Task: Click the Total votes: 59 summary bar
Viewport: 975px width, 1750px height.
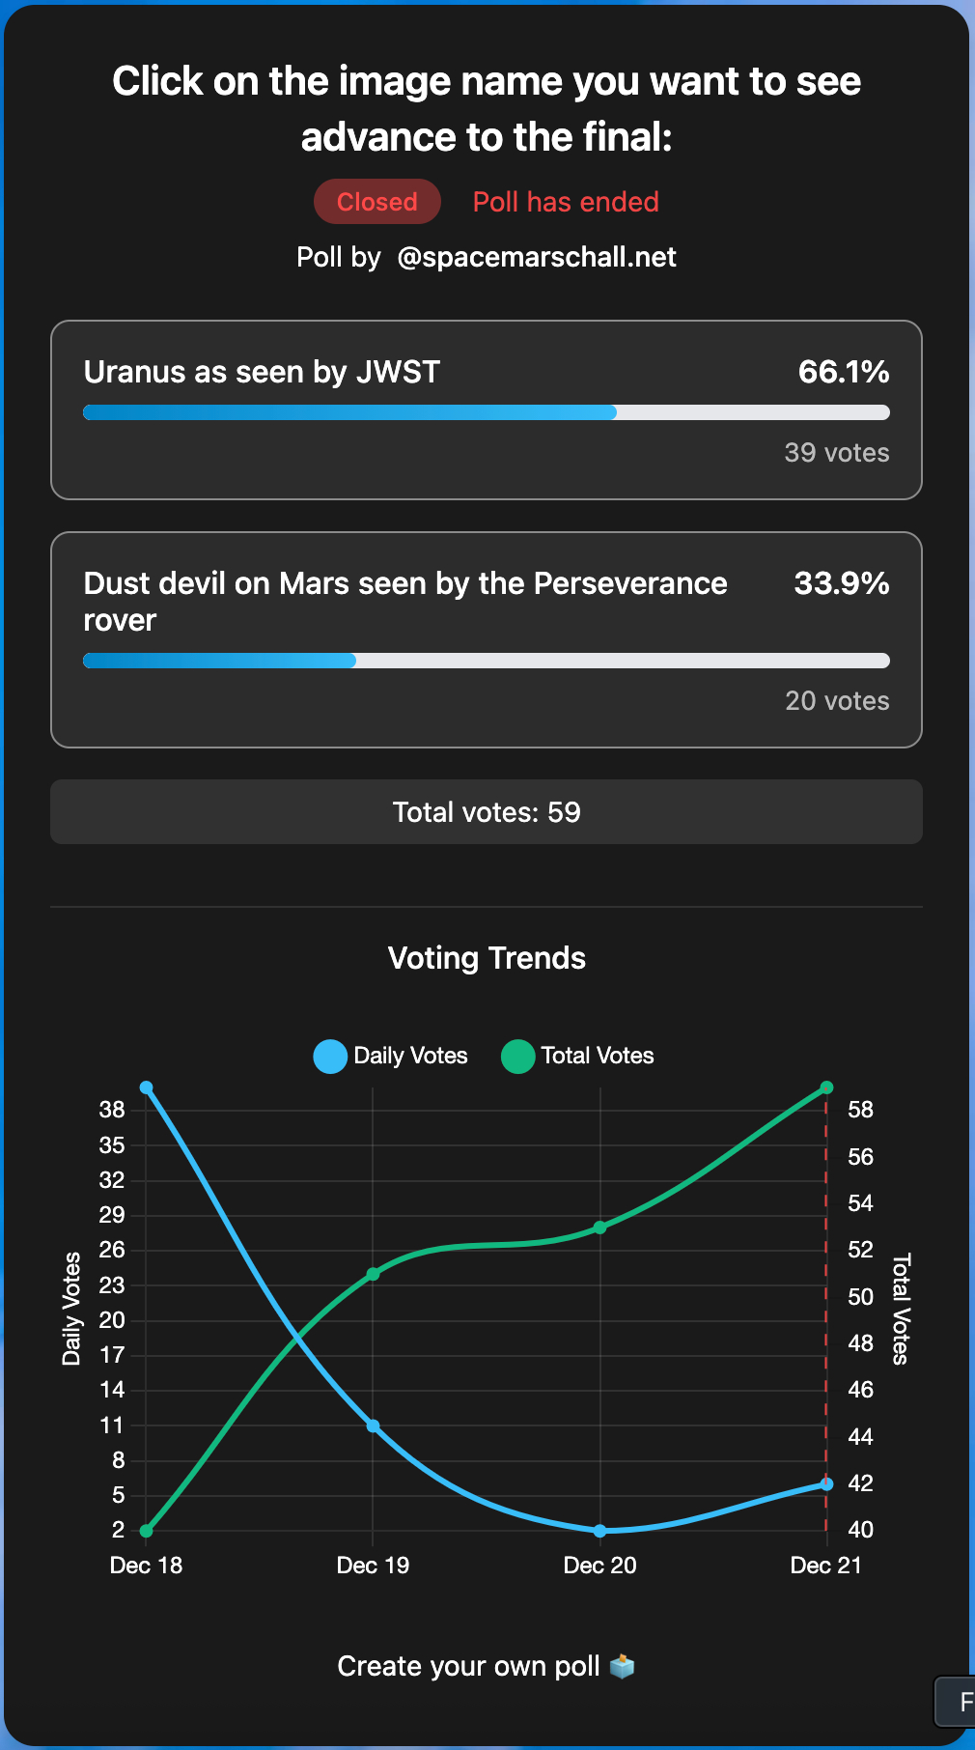Action: point(487,812)
